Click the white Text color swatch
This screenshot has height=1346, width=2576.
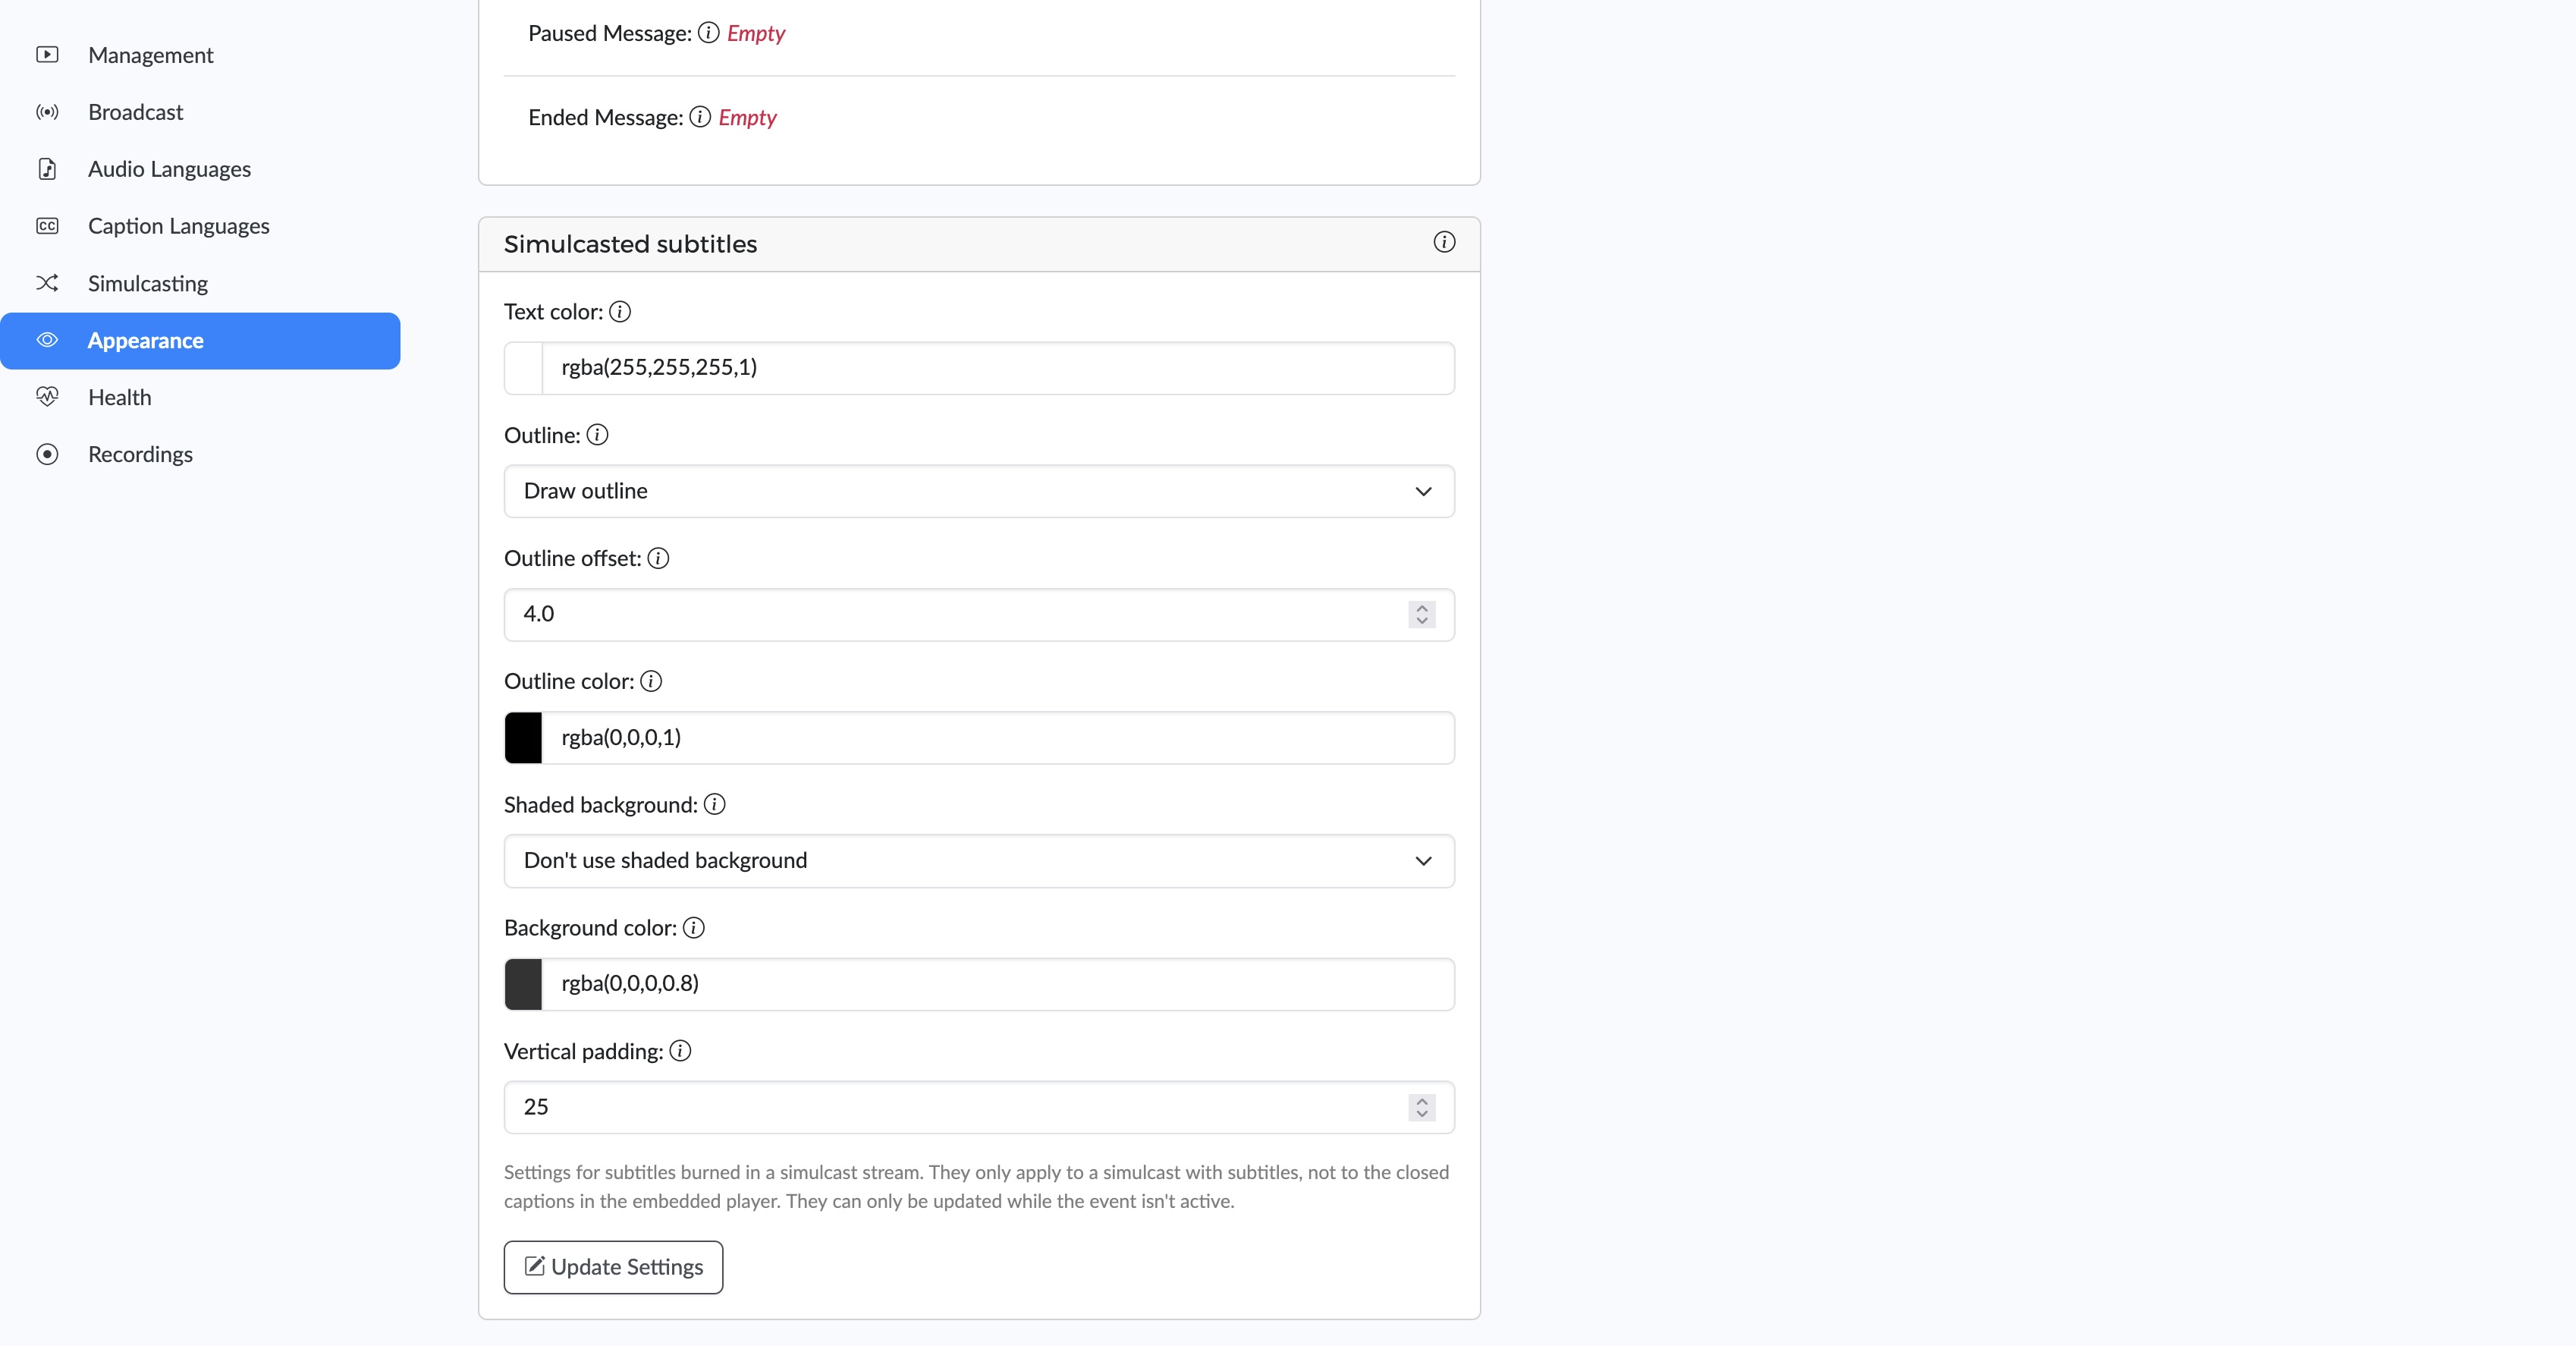pyautogui.click(x=523, y=368)
